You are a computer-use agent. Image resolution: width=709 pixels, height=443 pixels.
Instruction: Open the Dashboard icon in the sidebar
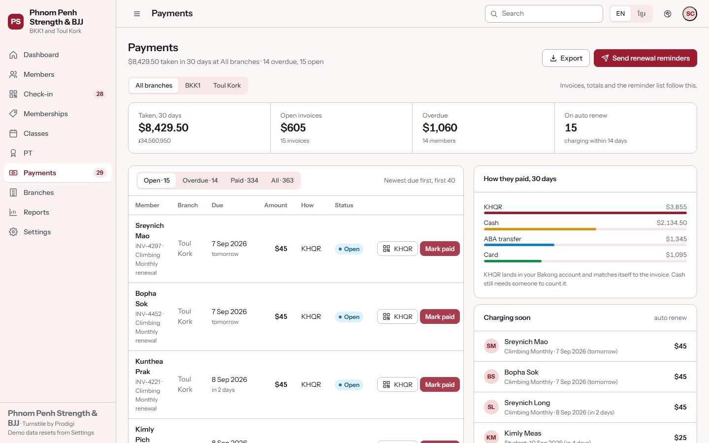pos(13,55)
